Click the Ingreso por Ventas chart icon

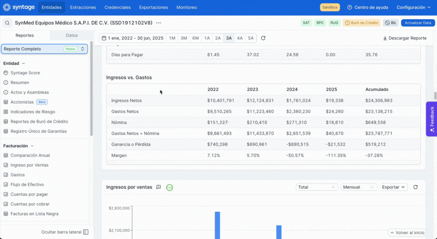(x=6, y=165)
